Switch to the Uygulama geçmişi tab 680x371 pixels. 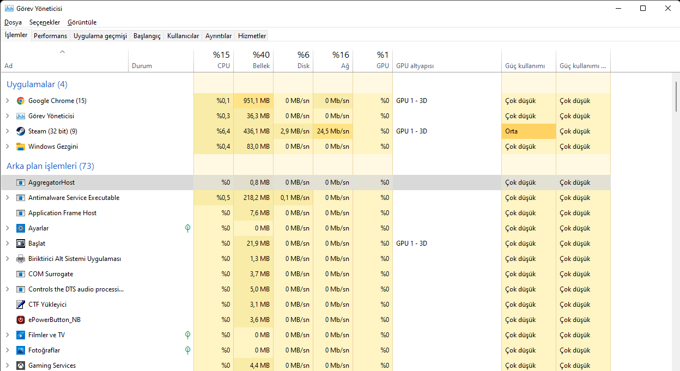pos(100,36)
